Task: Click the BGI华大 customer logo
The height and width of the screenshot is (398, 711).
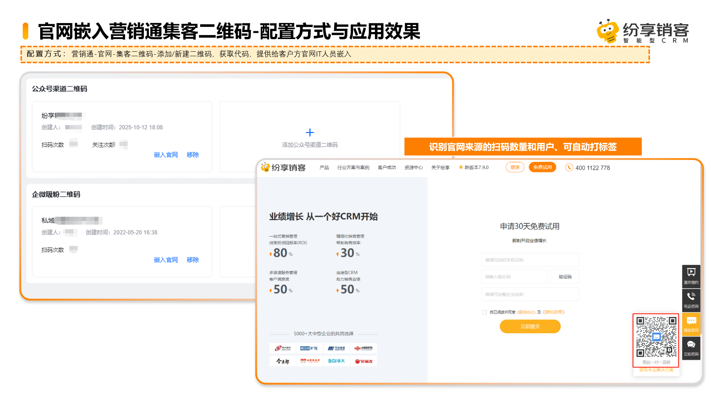Action: [x=336, y=361]
